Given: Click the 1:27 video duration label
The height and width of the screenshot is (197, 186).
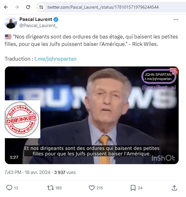Looking at the screenshot, I should click(14, 157).
